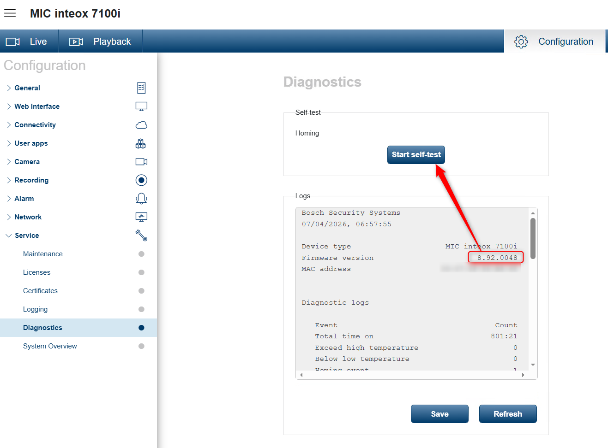
Task: Expand the Network section
Action: 28,217
